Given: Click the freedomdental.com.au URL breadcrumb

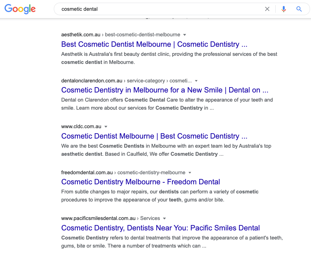Looking at the screenshot, I should click(x=123, y=173).
